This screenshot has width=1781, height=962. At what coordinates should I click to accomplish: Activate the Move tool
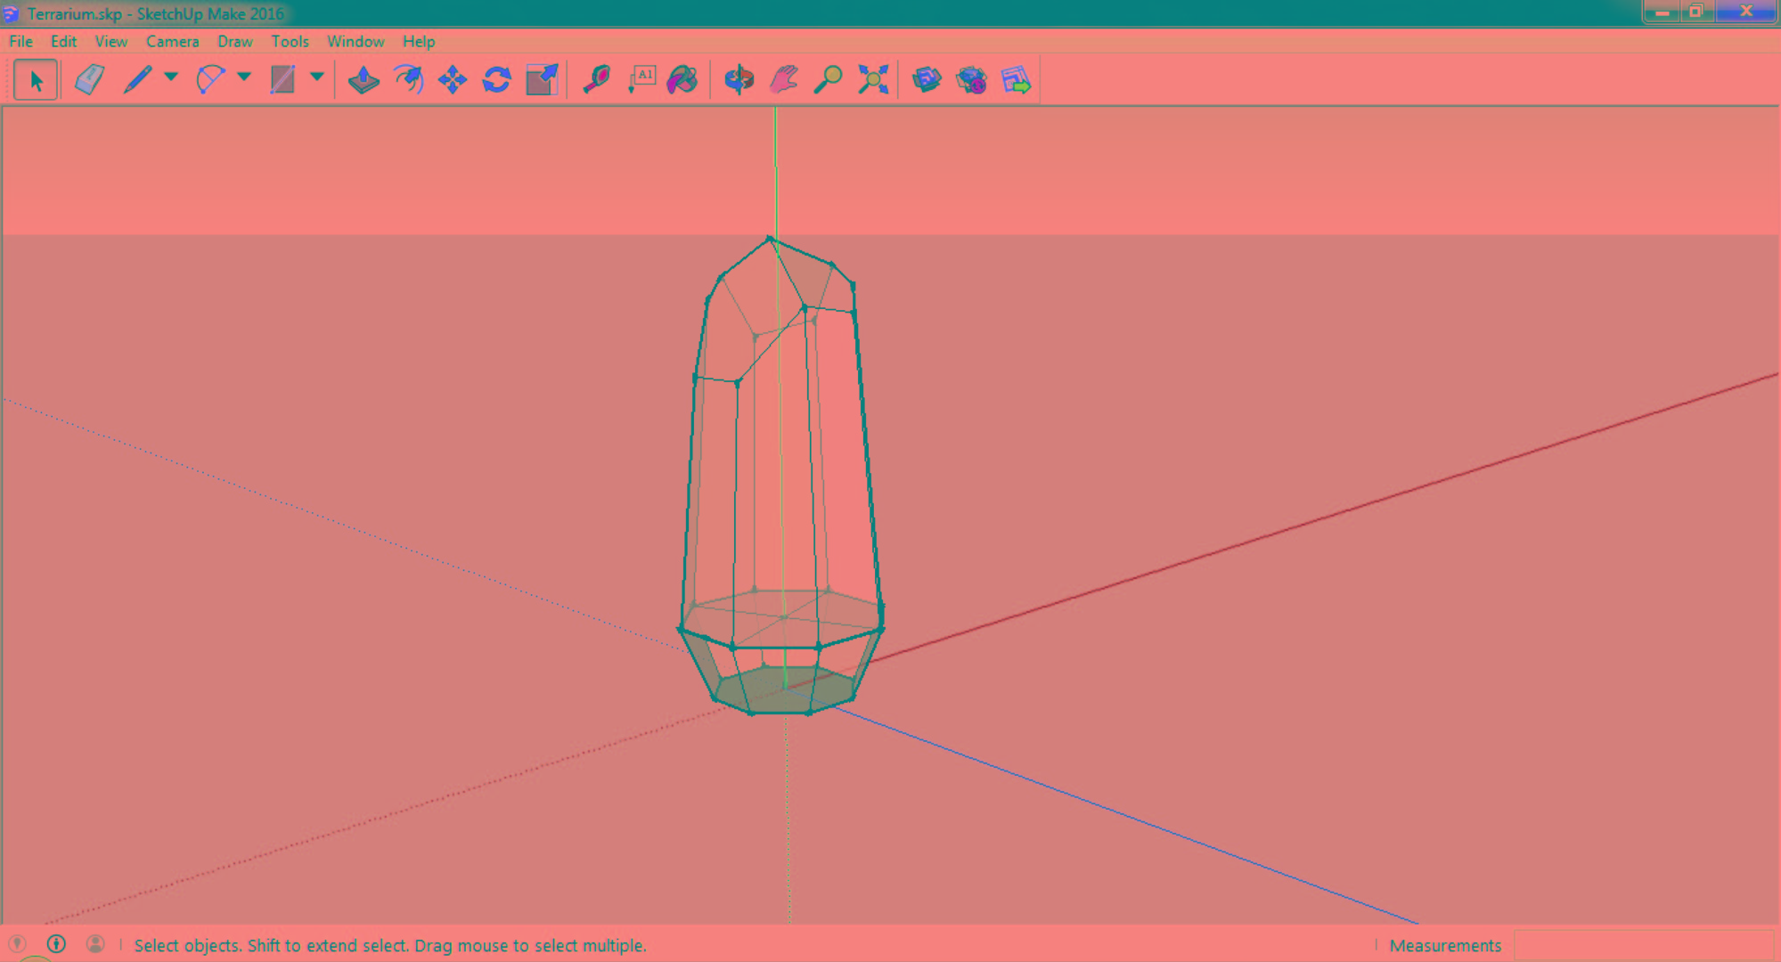453,80
